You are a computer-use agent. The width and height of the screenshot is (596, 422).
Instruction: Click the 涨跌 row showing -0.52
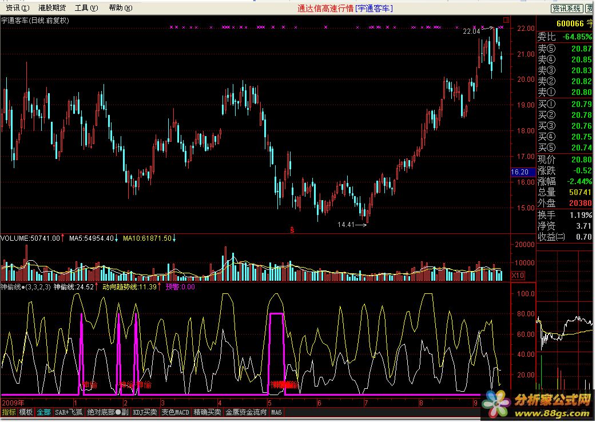click(x=565, y=170)
